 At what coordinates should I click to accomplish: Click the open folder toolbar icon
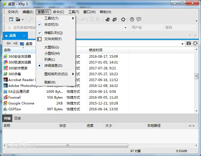(x=18, y=19)
